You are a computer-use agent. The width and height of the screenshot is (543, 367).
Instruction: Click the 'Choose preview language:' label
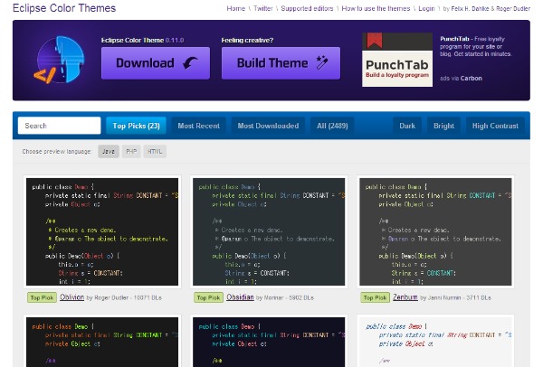57,152
